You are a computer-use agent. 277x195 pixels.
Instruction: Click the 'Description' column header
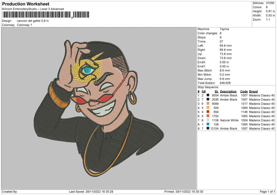tap(228, 92)
